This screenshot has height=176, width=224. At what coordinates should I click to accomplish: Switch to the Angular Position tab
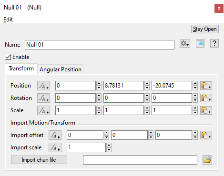pyautogui.click(x=61, y=69)
